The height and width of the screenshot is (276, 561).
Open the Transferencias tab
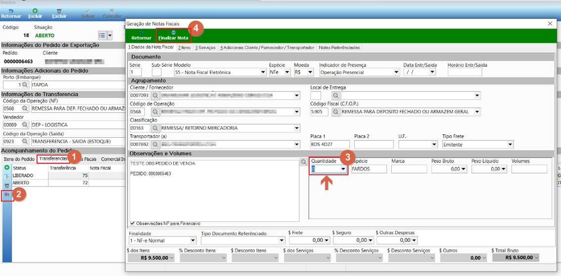pyautogui.click(x=53, y=159)
